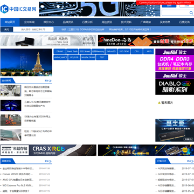194x194 pixels.
Task: Select the SSD OEM category button
Action: (124, 51)
